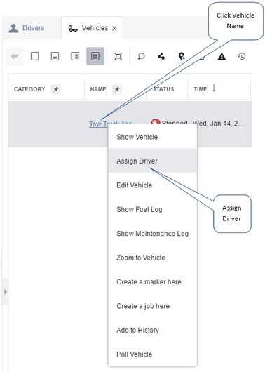265x372 pixels.
Task: Select Edit Vehicle in the menu
Action: click(x=153, y=185)
